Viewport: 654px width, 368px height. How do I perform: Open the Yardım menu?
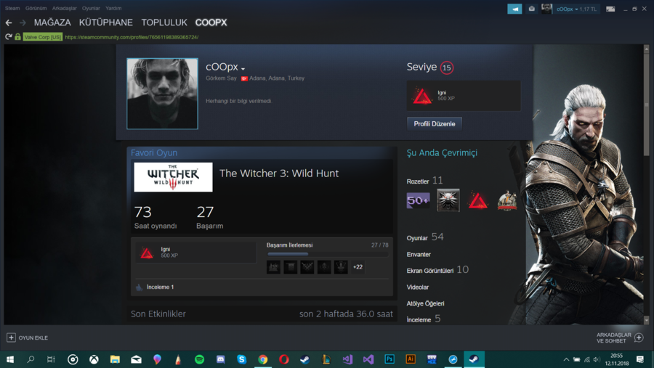click(113, 8)
